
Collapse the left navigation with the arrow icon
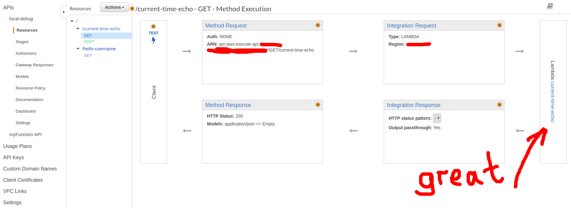tap(63, 11)
